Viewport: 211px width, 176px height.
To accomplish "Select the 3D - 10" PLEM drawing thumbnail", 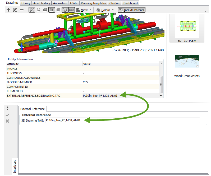I will coord(187,28).
